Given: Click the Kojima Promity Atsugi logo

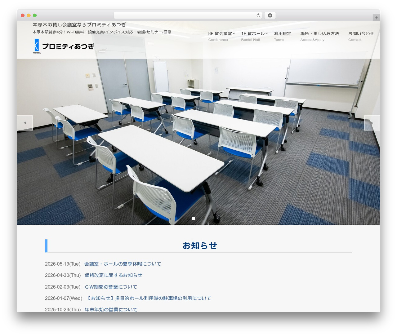Looking at the screenshot, I should coord(64,46).
